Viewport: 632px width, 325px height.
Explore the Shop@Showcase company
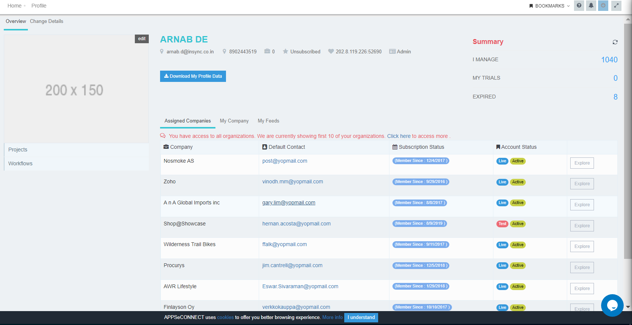point(582,226)
